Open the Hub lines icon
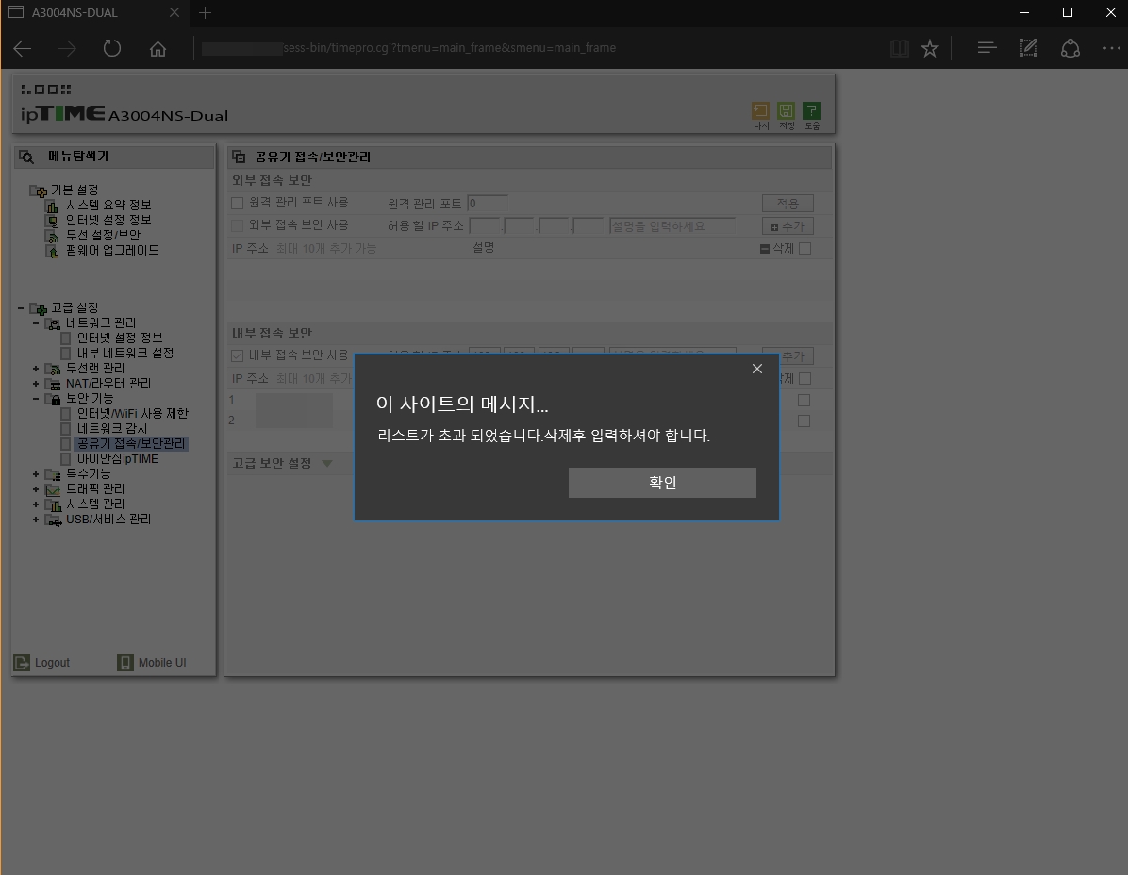Image resolution: width=1128 pixels, height=875 pixels. pos(987,48)
